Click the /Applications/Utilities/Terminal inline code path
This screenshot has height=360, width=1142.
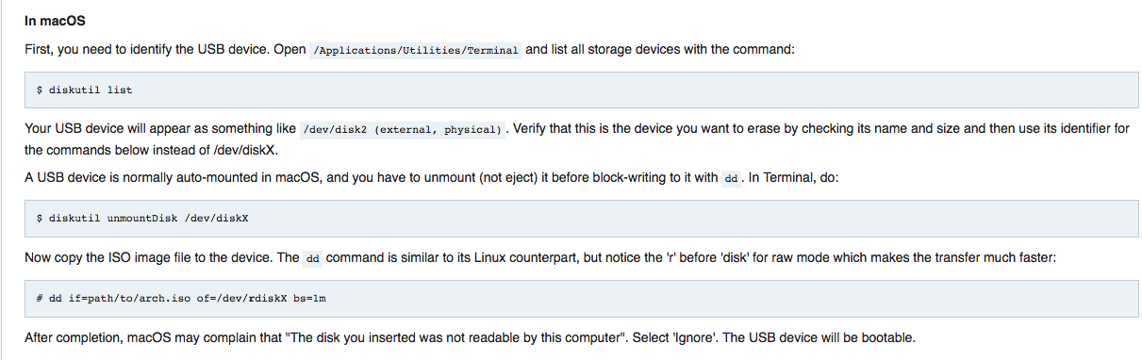[x=415, y=50]
